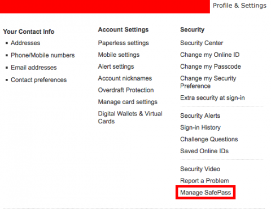The height and width of the screenshot is (209, 271).
Task: Visit the Security Center
Action: [x=202, y=43]
